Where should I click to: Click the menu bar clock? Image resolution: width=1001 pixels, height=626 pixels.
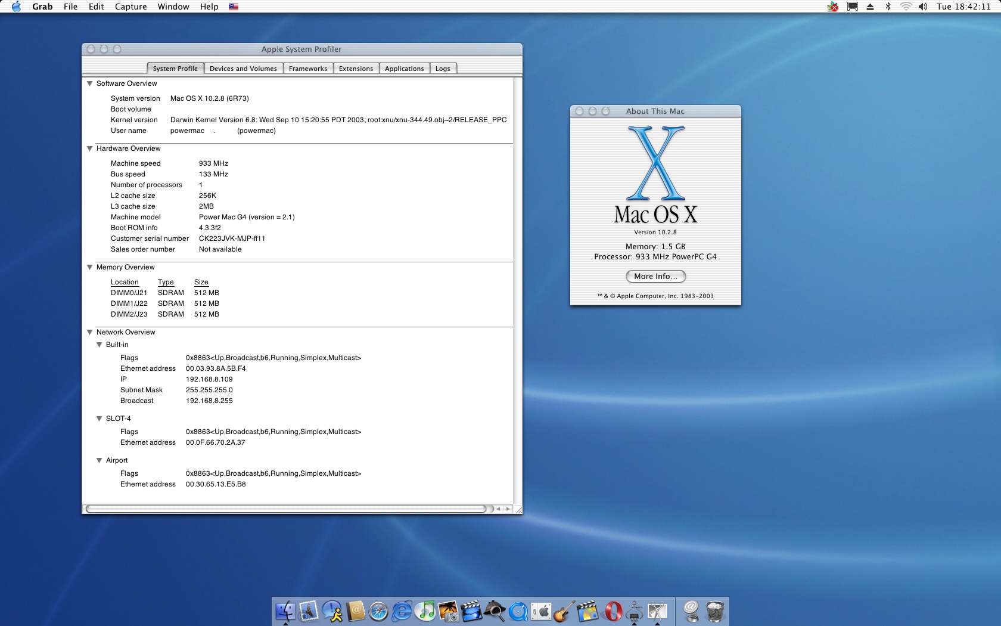coord(963,7)
